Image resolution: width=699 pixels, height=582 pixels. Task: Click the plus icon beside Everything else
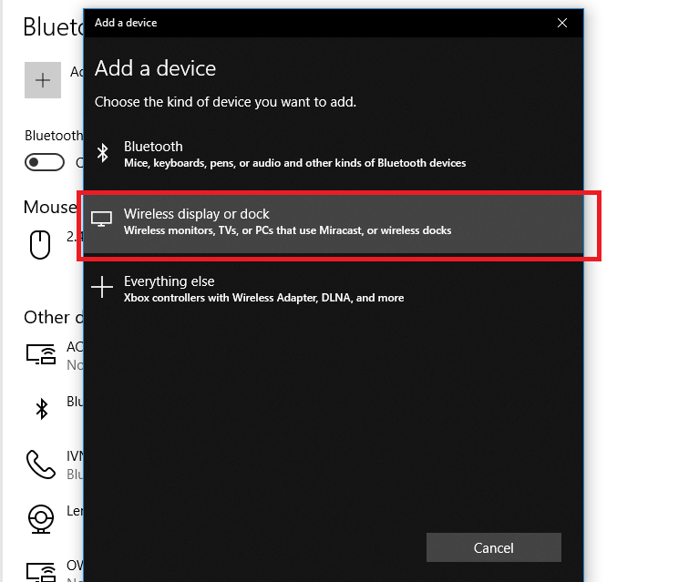(x=102, y=287)
